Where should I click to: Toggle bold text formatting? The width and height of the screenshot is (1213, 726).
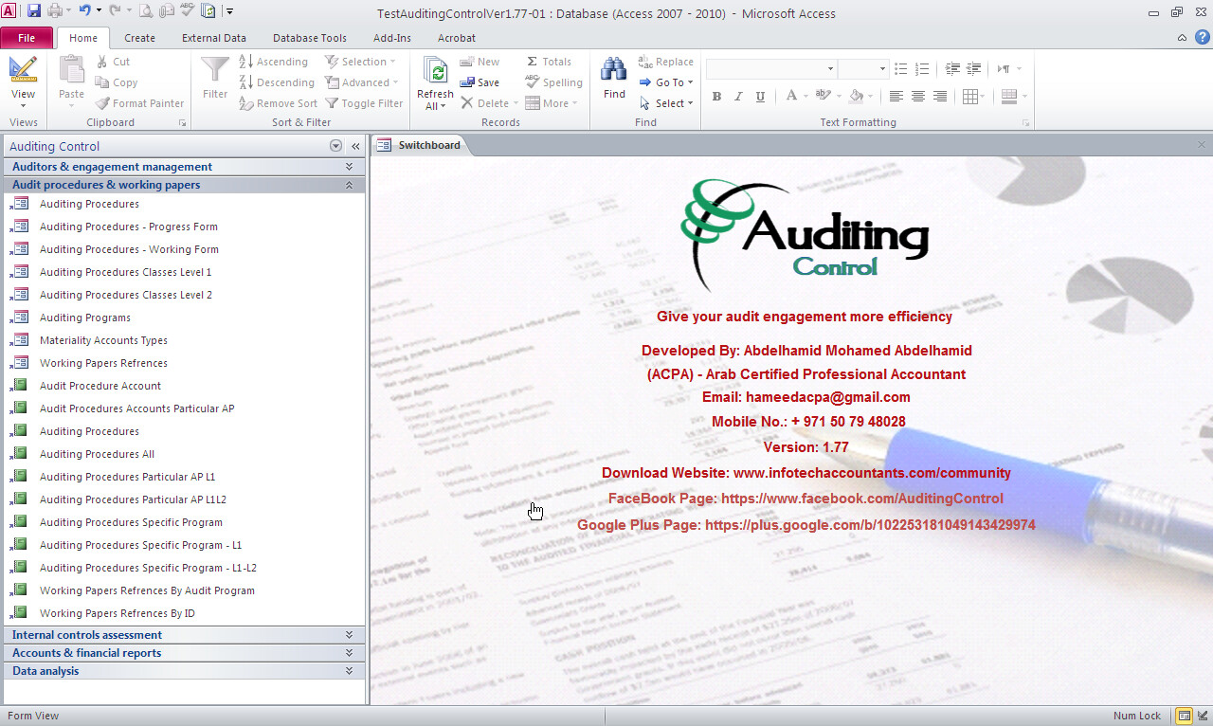click(716, 97)
